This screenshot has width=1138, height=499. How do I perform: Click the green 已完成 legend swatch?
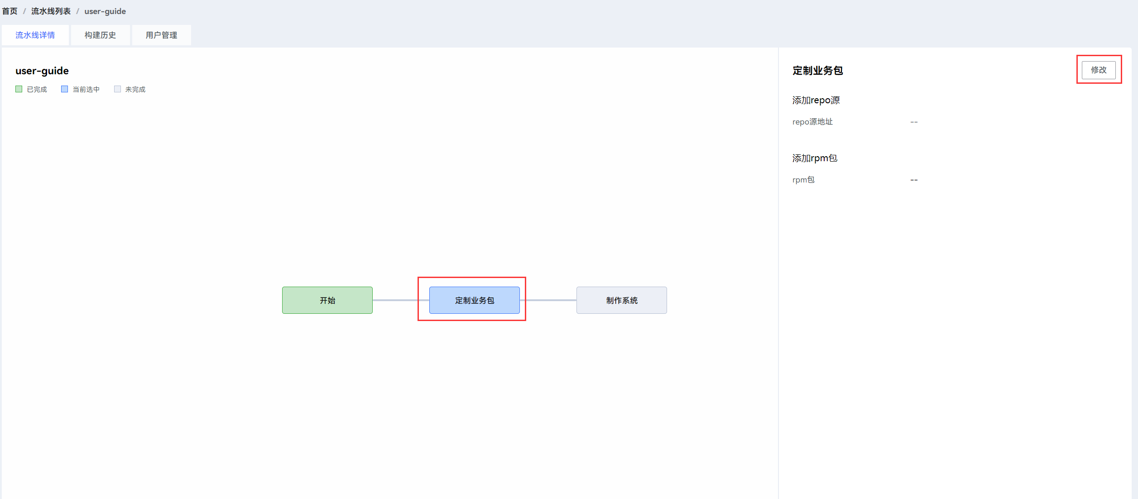19,89
